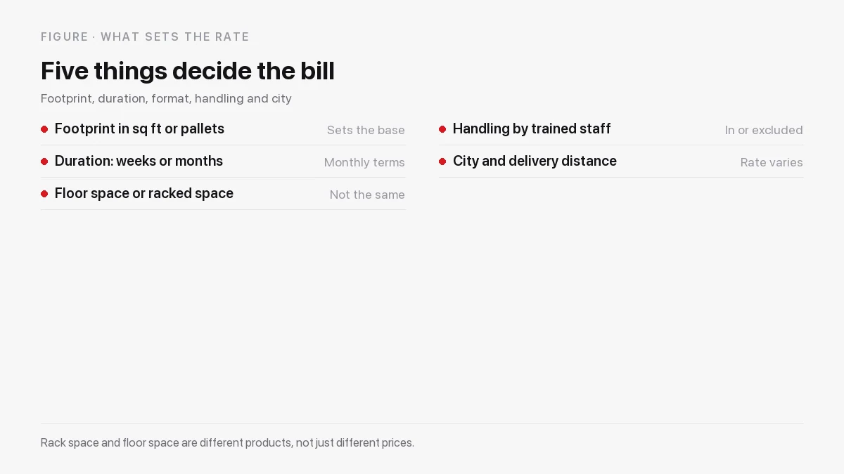Select 'City and delivery distance' text

pyautogui.click(x=535, y=162)
